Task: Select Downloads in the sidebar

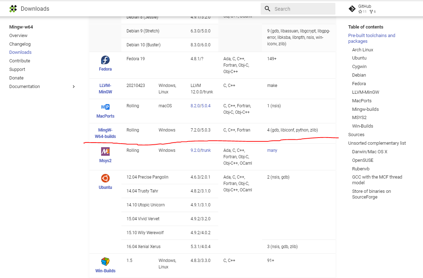Action: tap(20, 52)
